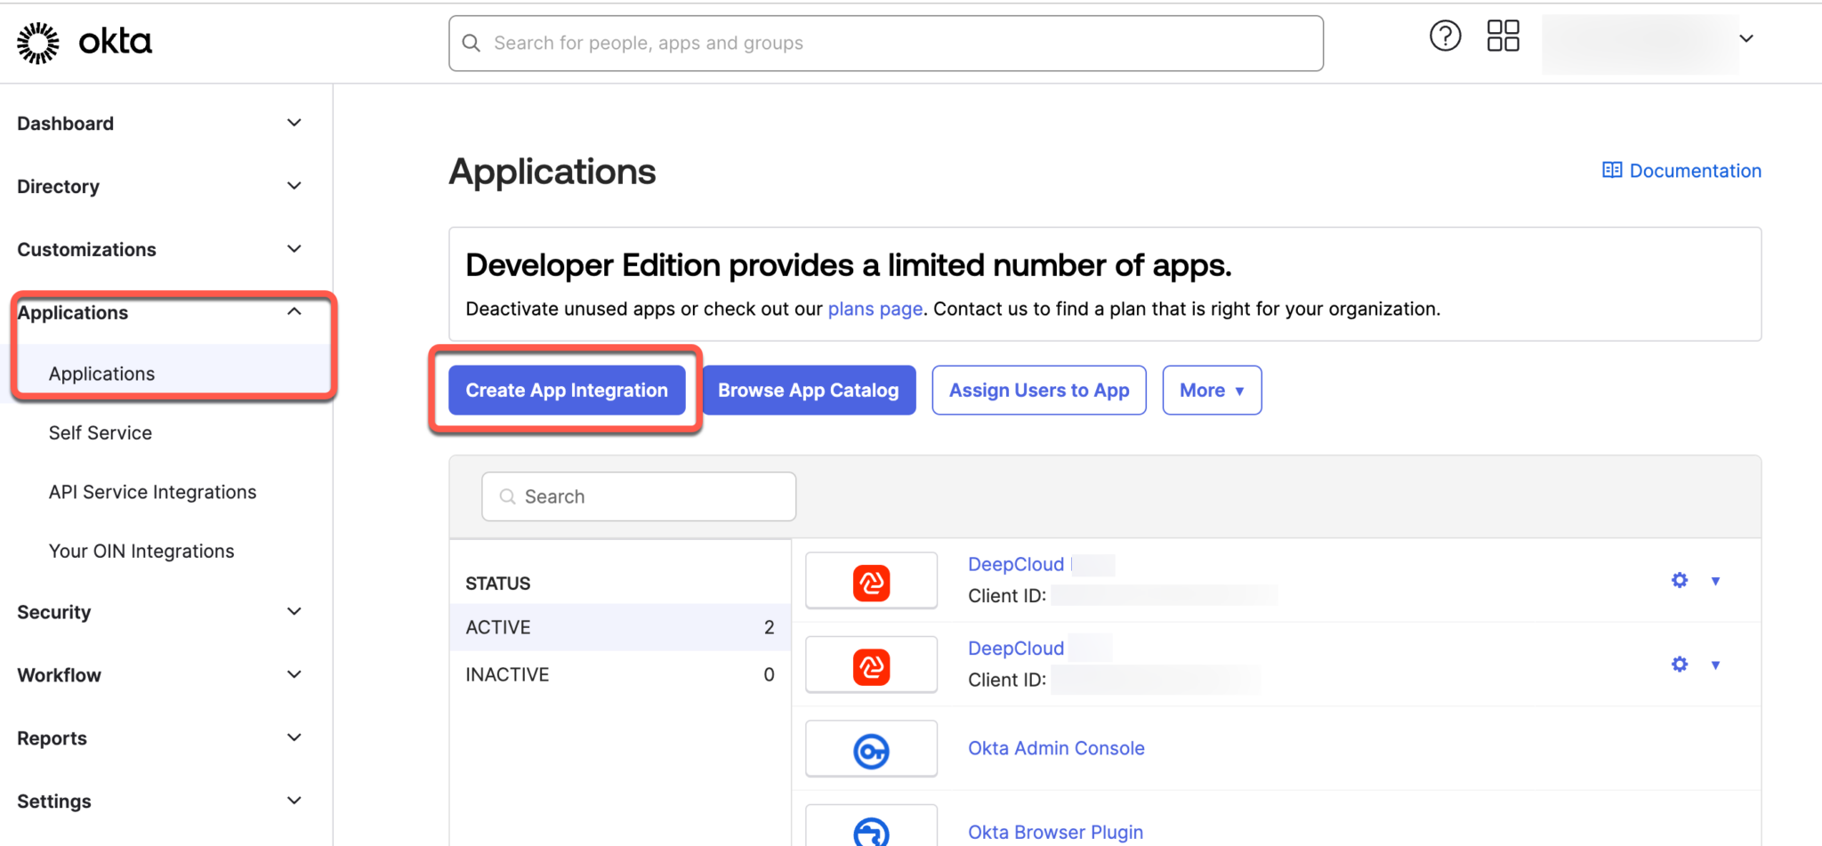Open the plans page link
This screenshot has height=846, width=1822.
click(x=875, y=309)
